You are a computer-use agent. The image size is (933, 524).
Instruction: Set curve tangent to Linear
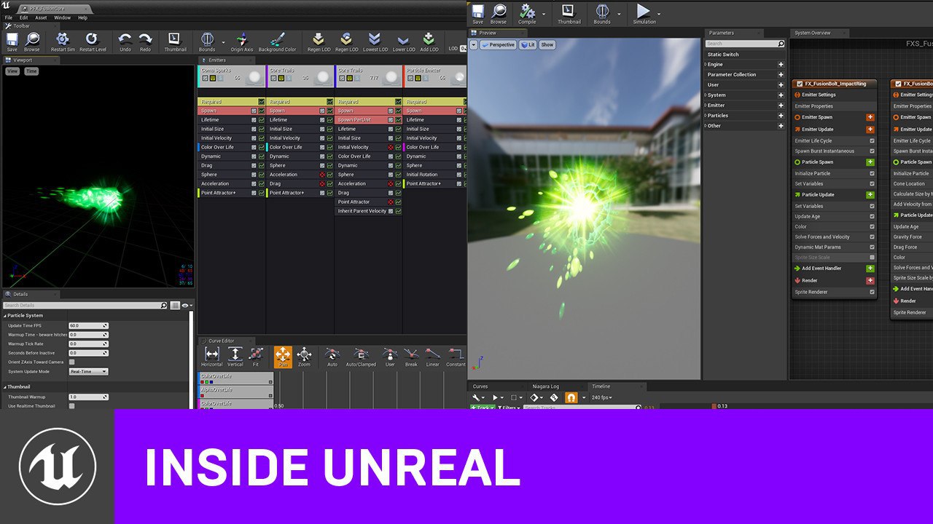click(x=432, y=357)
